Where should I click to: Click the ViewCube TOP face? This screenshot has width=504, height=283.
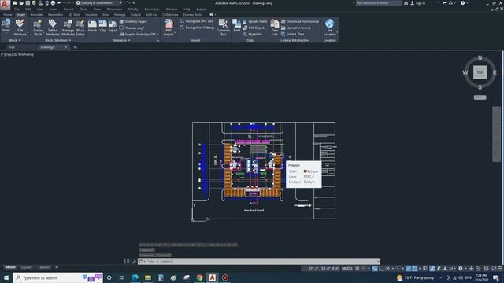click(x=480, y=72)
